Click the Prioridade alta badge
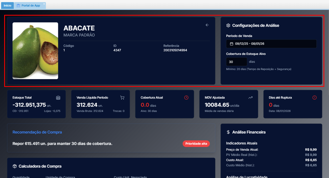The width and height of the screenshot is (329, 178). [196, 144]
